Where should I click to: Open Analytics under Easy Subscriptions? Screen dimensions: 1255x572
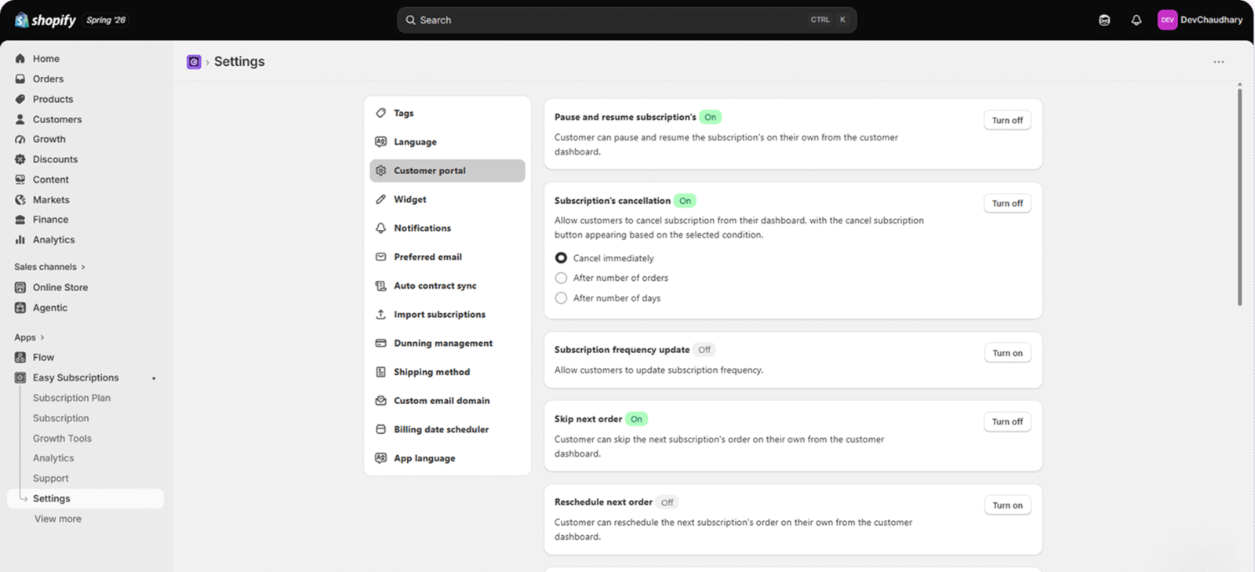(x=53, y=458)
